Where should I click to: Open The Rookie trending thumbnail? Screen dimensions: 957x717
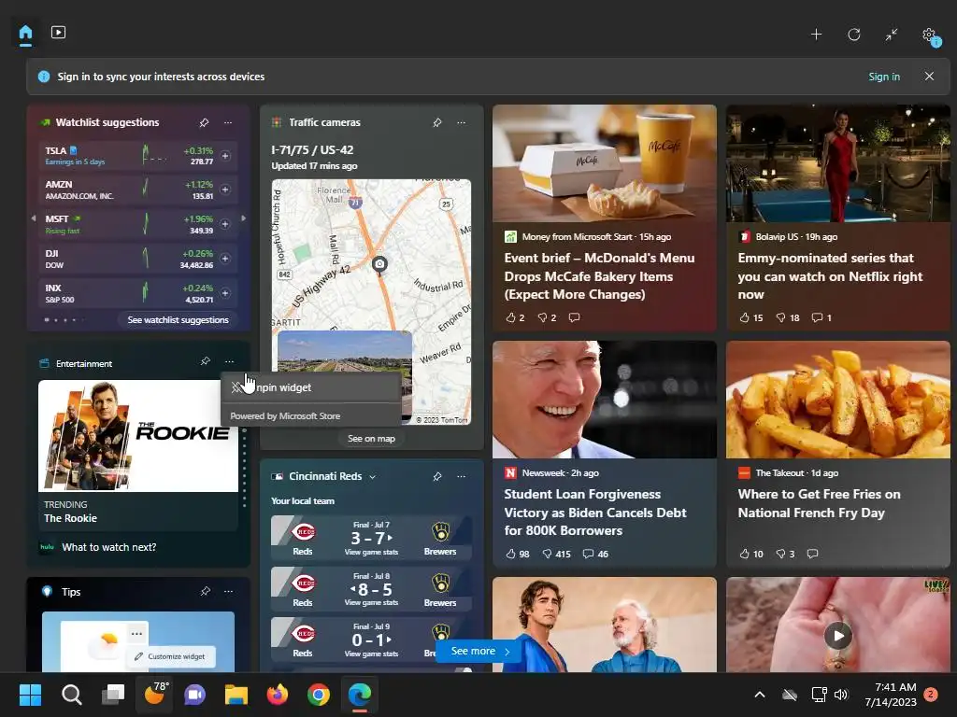click(138, 436)
